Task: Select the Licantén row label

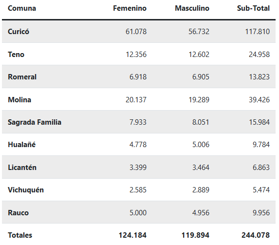Action: click(22, 168)
